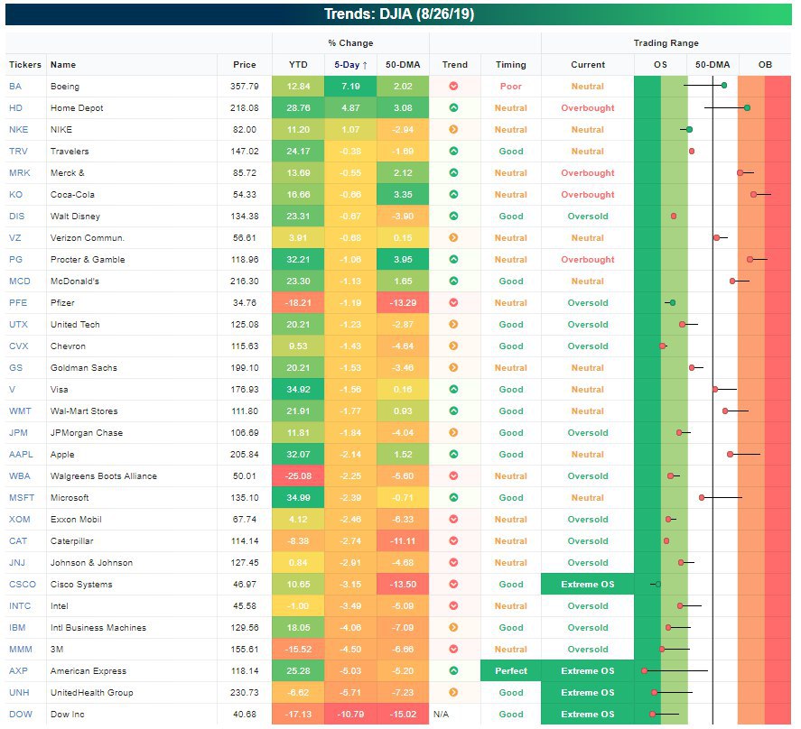Click the uptrend icon in Travelers' row
Image resolution: width=801 pixels, height=729 pixels.
point(453,151)
